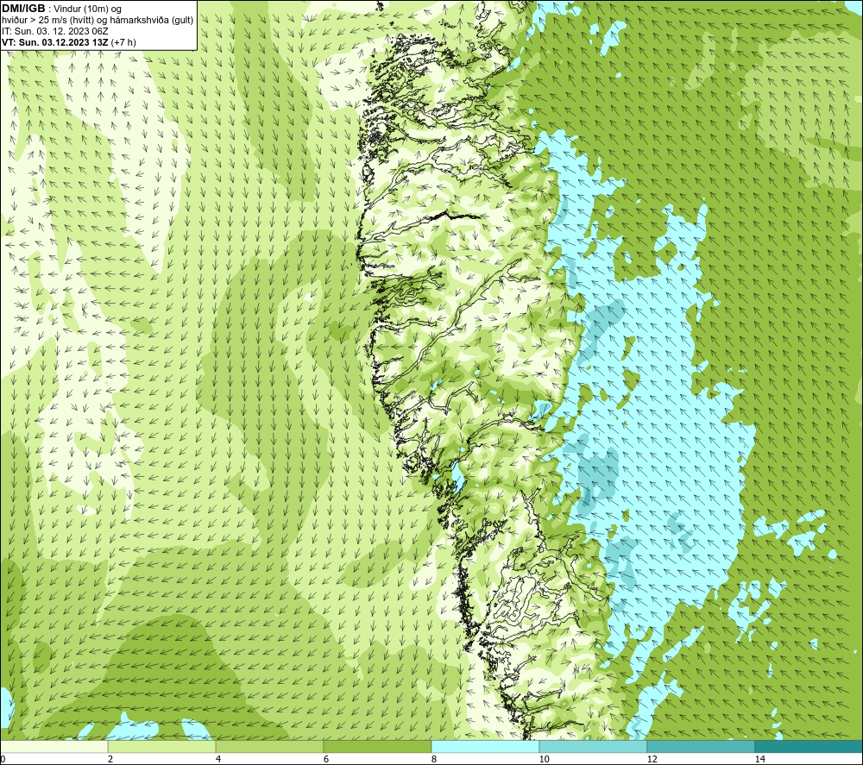Click the colorbar label '6'

(x=326, y=759)
